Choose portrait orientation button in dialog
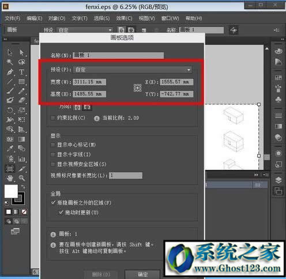 pyautogui.click(x=78, y=107)
